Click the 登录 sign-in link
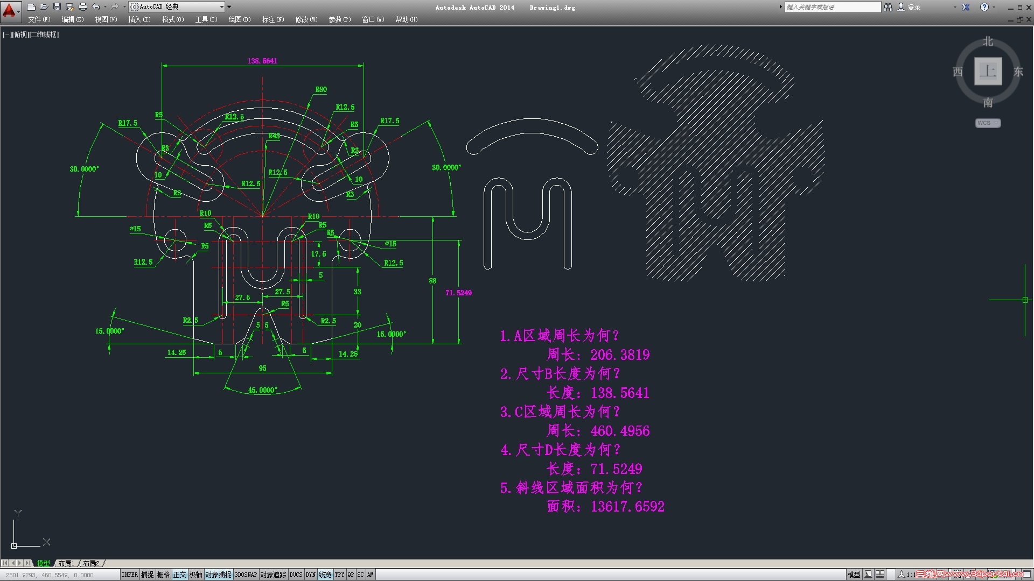The image size is (1034, 581). (x=914, y=7)
